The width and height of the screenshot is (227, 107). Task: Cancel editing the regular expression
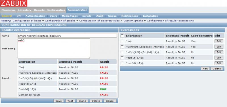click(110, 101)
